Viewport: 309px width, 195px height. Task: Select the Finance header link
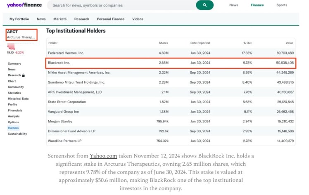257,5
